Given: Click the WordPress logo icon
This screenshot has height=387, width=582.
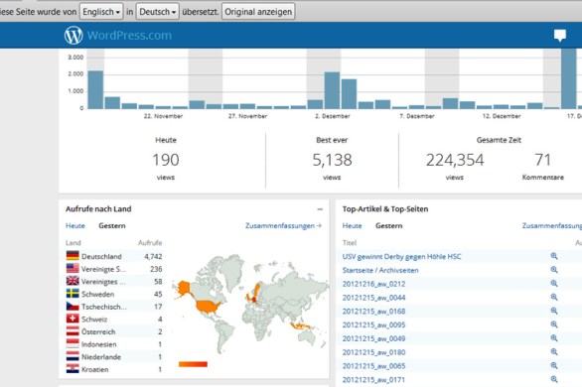Looking at the screenshot, I should 73,35.
